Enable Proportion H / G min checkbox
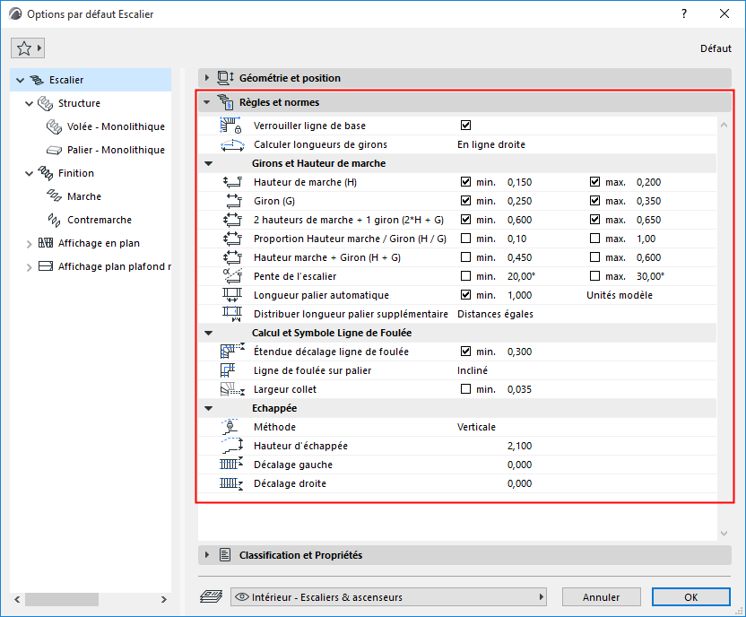This screenshot has width=746, height=617. [465, 239]
